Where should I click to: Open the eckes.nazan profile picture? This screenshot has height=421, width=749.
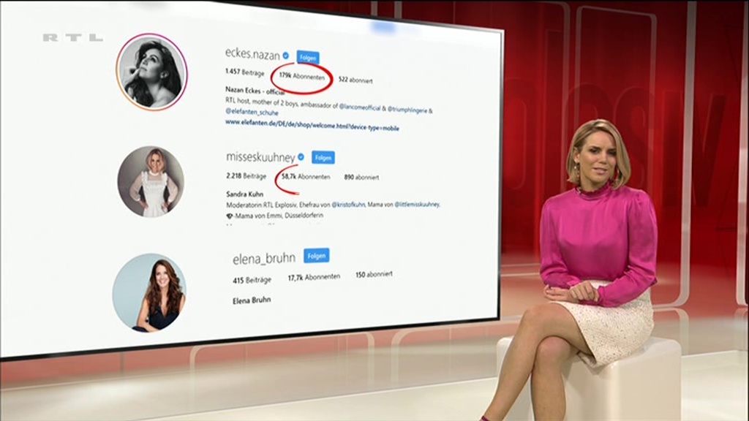point(152,72)
